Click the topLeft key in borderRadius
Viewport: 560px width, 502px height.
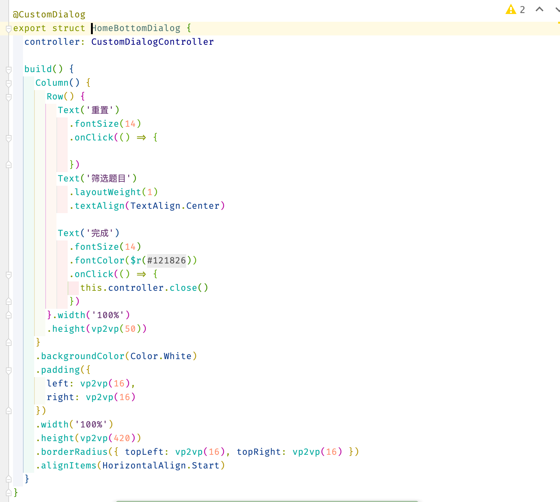[x=144, y=452]
